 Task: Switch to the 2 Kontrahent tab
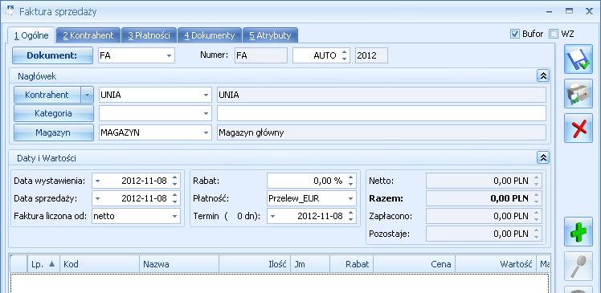click(x=88, y=35)
